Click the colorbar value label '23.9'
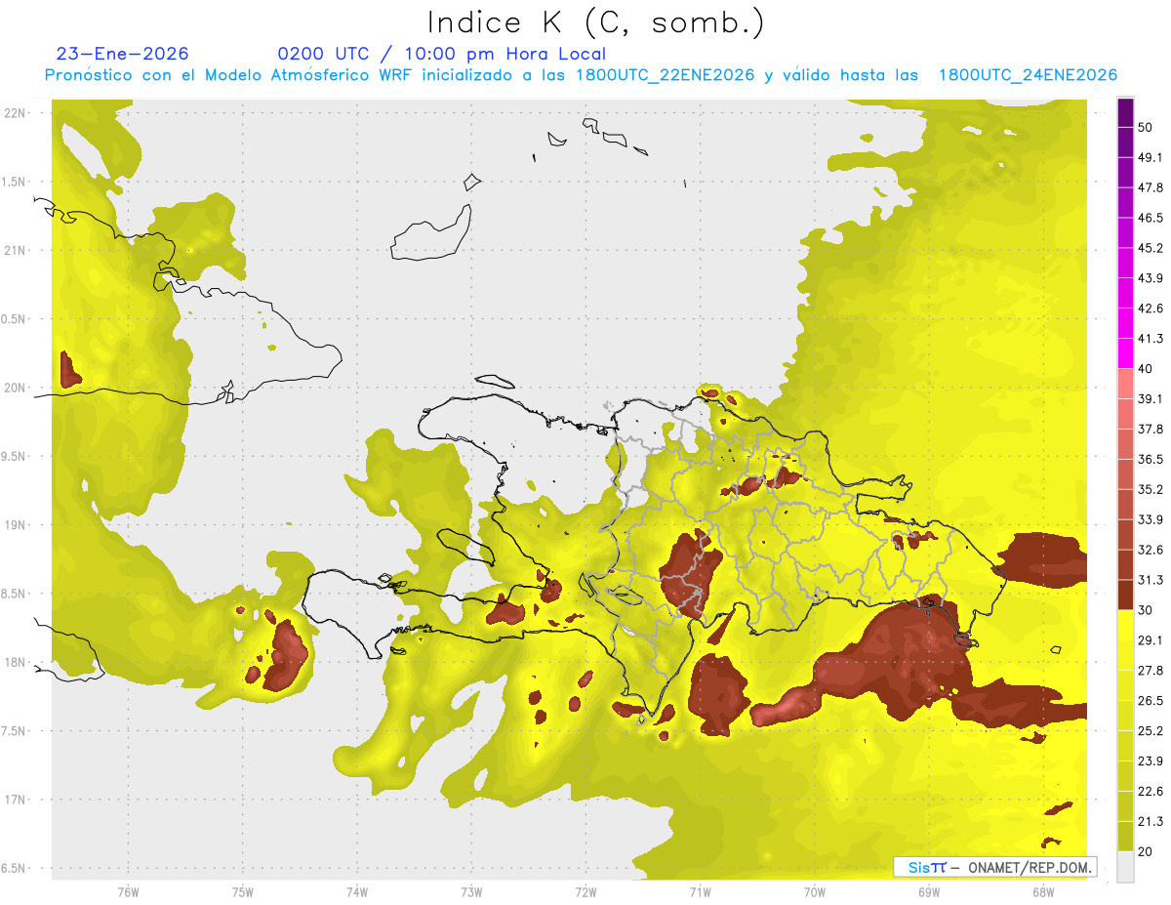Screen dimensions: 1171x905 point(1151,761)
